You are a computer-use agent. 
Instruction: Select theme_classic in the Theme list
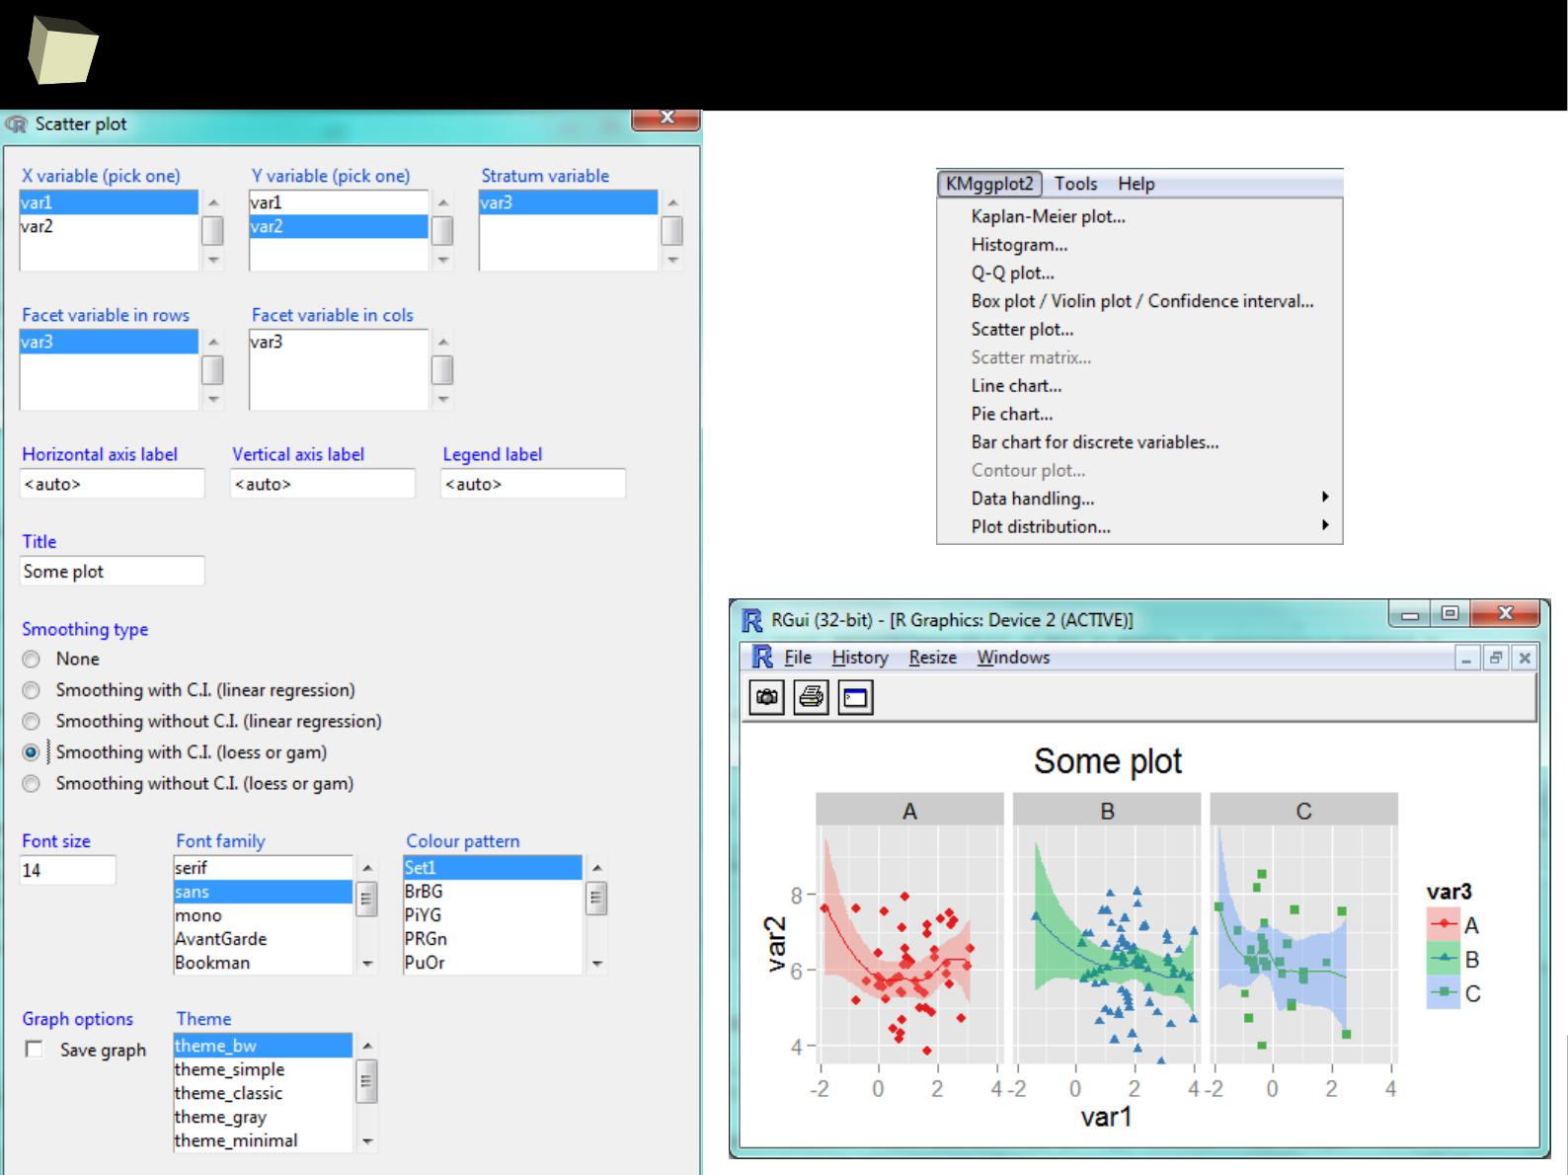tap(263, 1093)
